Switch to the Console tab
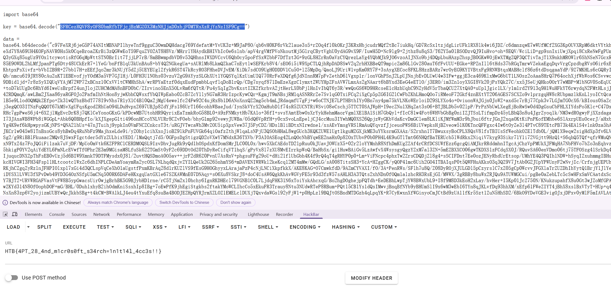 pos(57,214)
